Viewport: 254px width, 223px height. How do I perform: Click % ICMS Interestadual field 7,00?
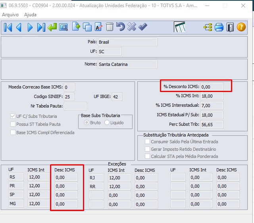point(212,105)
